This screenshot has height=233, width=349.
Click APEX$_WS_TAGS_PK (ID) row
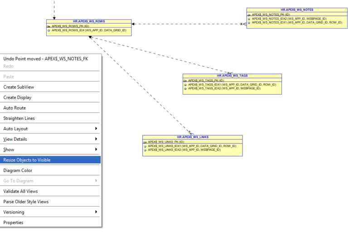point(206,81)
